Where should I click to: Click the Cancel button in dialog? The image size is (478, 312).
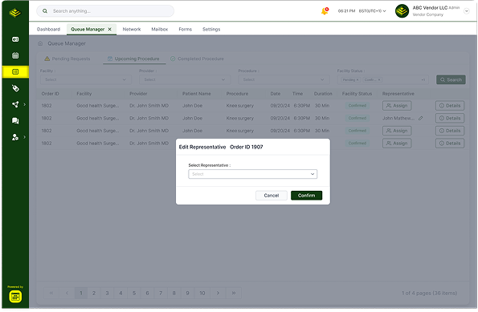(x=272, y=196)
